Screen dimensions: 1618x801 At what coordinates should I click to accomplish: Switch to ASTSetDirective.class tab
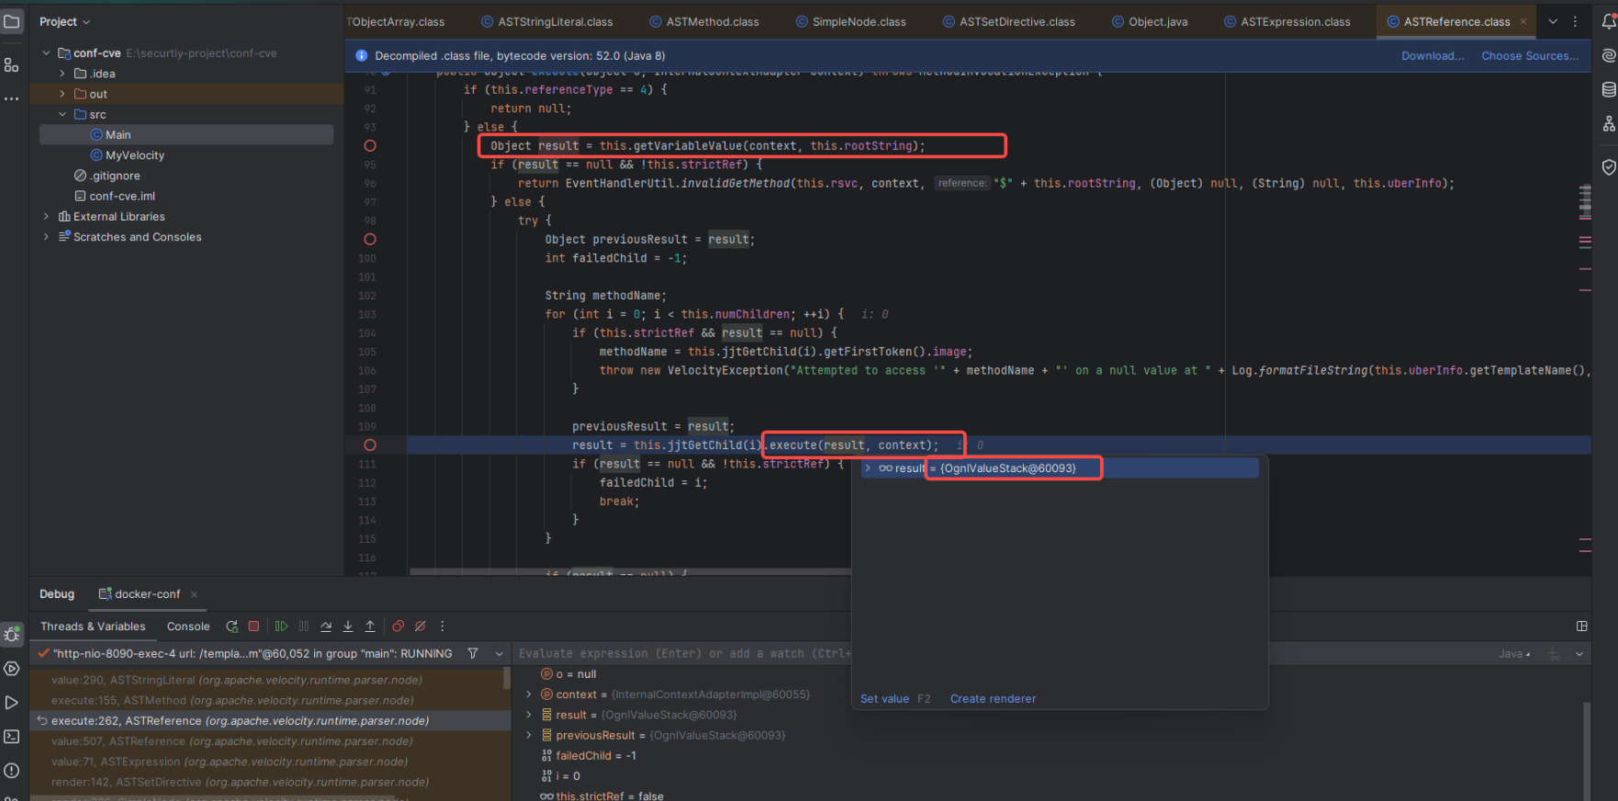click(x=1009, y=21)
